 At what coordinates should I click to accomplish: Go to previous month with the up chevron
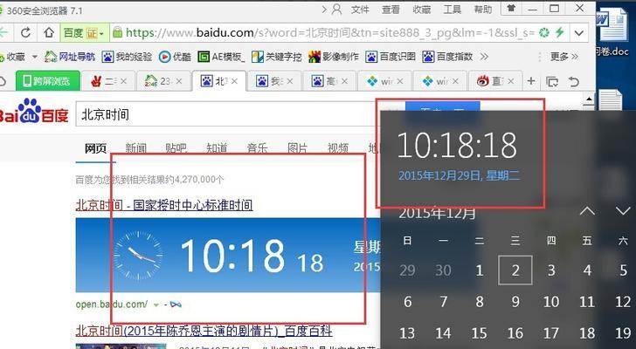[x=587, y=211]
